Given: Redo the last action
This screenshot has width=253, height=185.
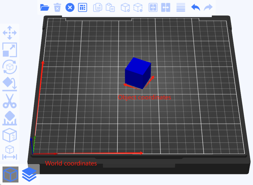Looking at the screenshot, I should coord(208,7).
